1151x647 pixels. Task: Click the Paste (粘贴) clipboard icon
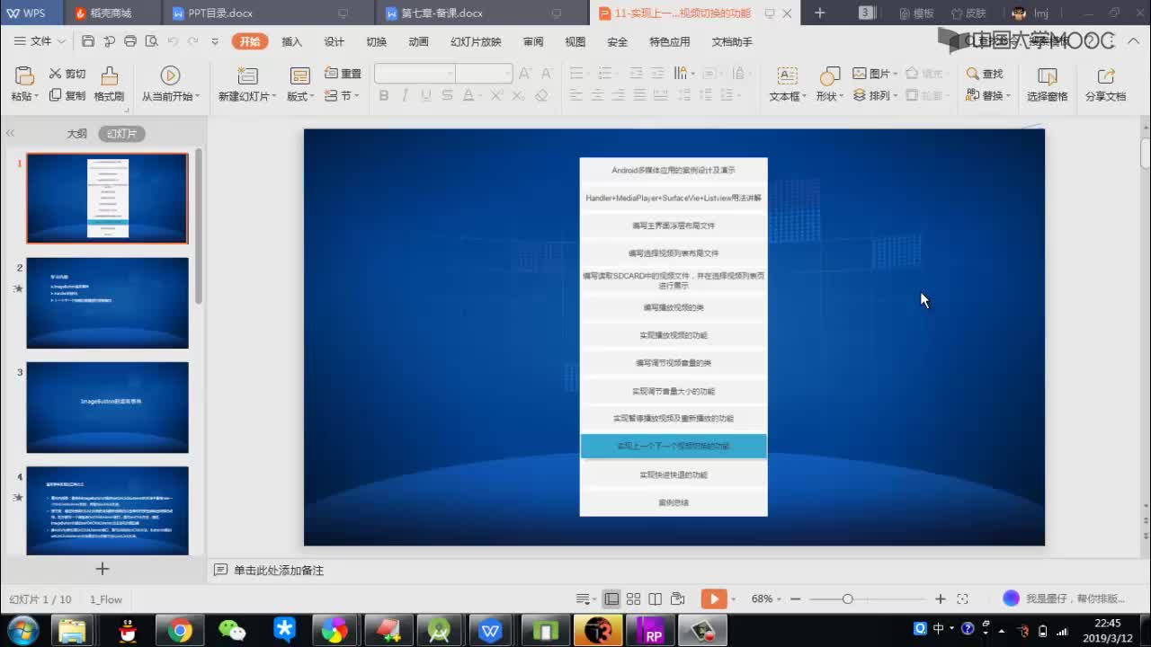click(x=24, y=75)
